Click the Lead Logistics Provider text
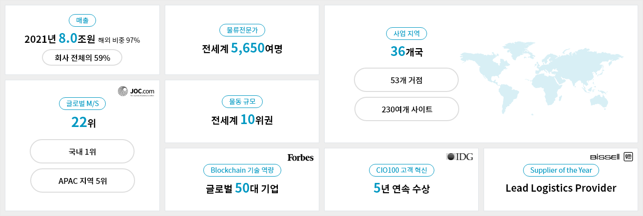643x216 pixels. point(561,188)
